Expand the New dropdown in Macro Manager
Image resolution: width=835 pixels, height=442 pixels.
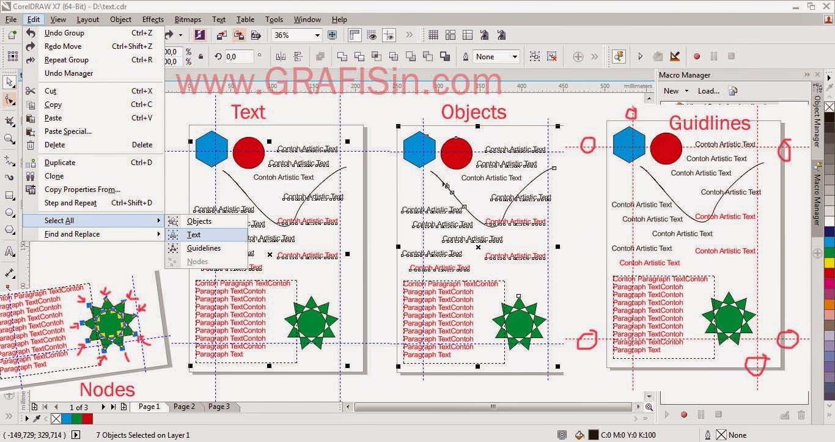tap(686, 91)
